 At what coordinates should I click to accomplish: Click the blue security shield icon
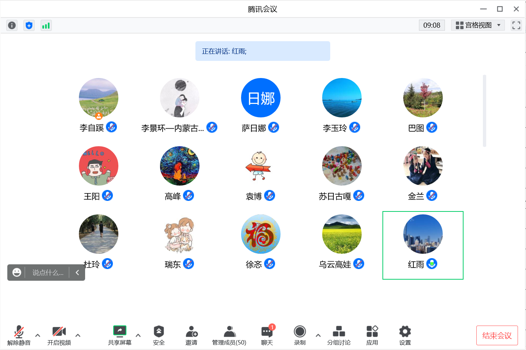pyautogui.click(x=29, y=25)
